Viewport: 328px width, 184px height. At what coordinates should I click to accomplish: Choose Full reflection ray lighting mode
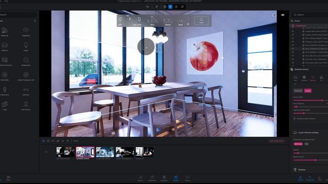coord(306,144)
